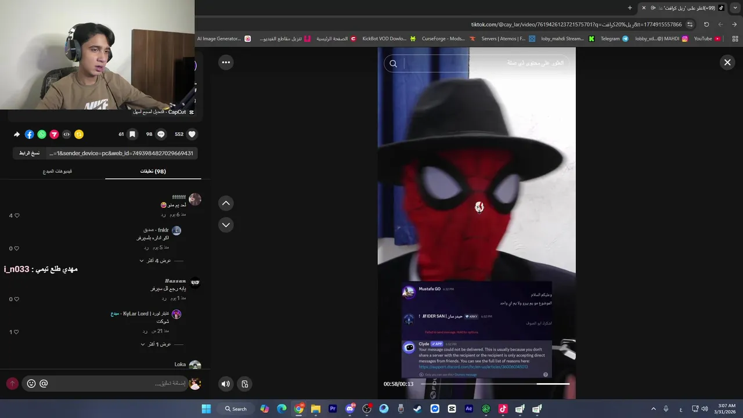Open the fnklr commenter username

pyautogui.click(x=163, y=230)
